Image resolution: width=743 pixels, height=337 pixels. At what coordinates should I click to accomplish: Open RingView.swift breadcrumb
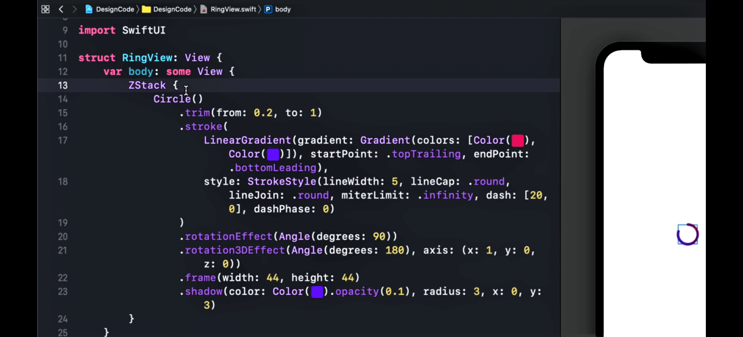pos(228,9)
